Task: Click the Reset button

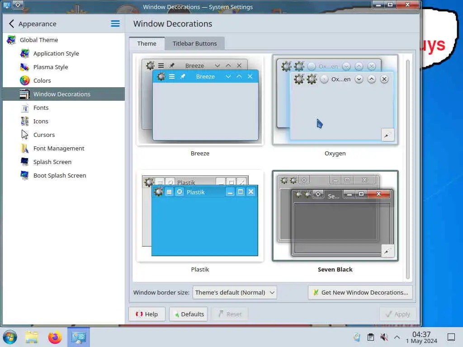Action: (x=230, y=314)
